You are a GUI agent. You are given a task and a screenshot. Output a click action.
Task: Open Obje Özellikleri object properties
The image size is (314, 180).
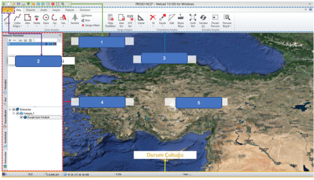(110, 19)
